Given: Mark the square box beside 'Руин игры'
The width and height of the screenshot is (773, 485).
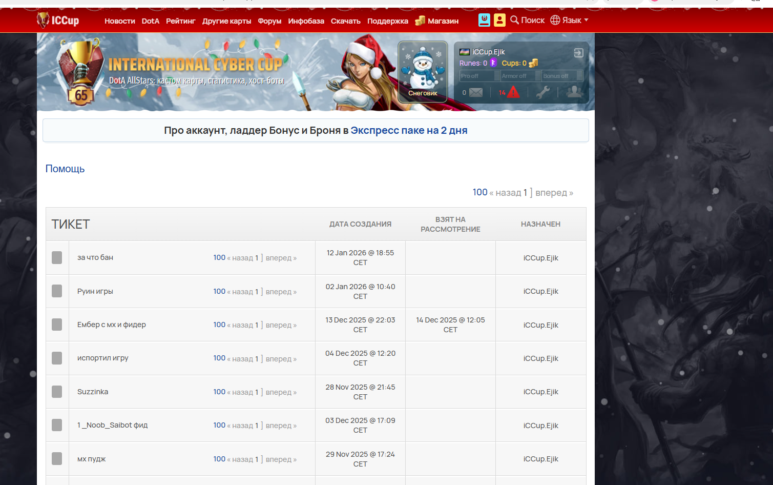Looking at the screenshot, I should click(57, 291).
